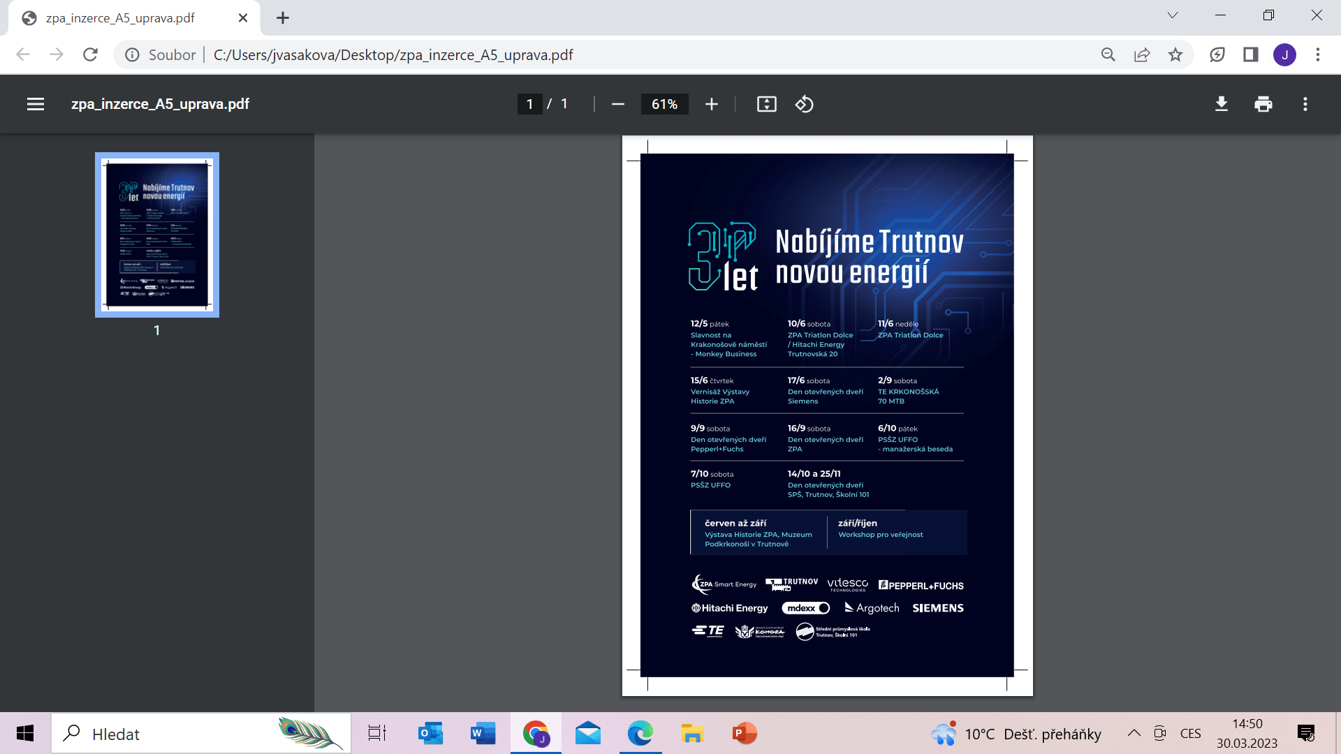Show hidden system tray icons
1341x754 pixels.
(1134, 733)
